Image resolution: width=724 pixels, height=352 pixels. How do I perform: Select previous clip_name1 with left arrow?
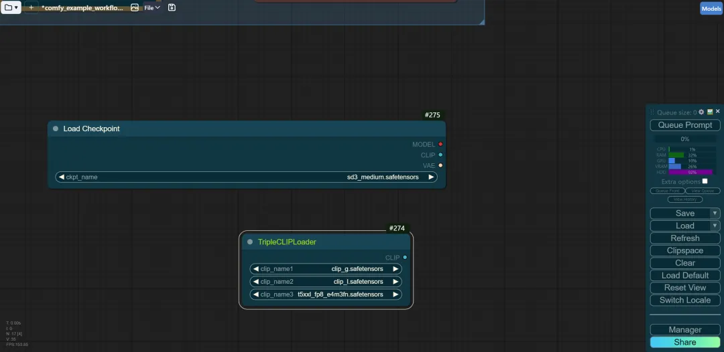[256, 268]
